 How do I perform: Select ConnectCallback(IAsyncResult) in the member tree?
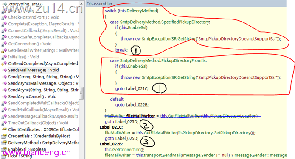[43, 30]
